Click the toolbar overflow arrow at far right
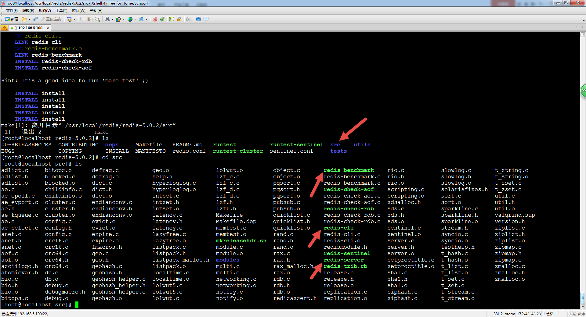 (x=583, y=21)
